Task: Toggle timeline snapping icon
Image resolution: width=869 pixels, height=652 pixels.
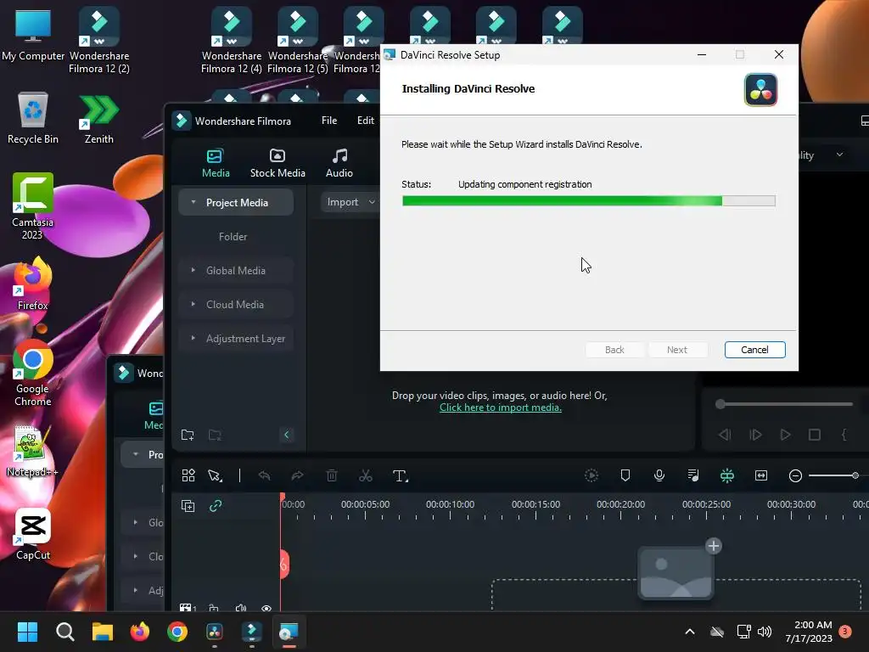Action: 726,475
